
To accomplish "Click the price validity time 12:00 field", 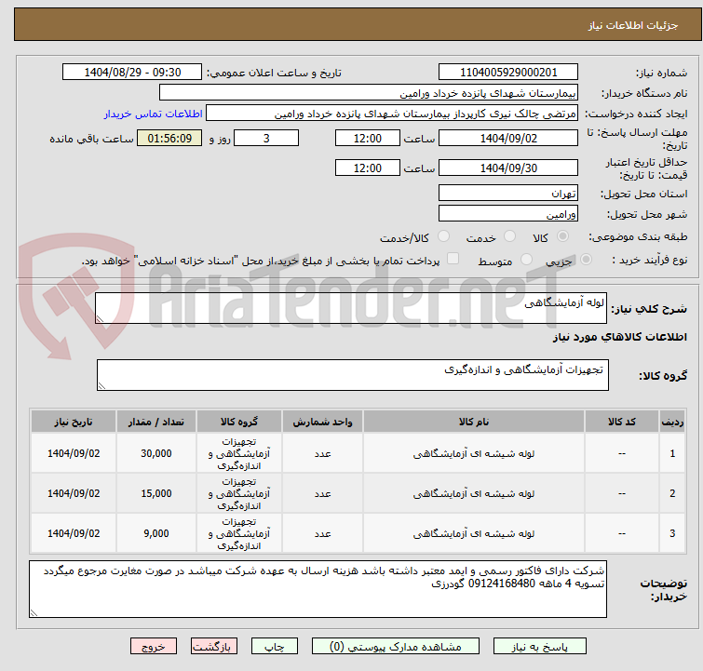I will pos(367,168).
